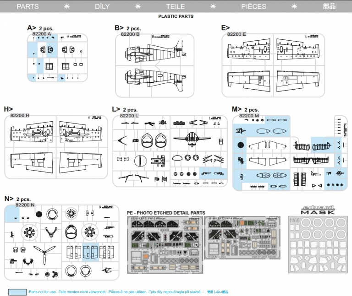Viewport: 352px width, 296px height.
Task: Click the PARTS header label
Action: pyautogui.click(x=27, y=6)
